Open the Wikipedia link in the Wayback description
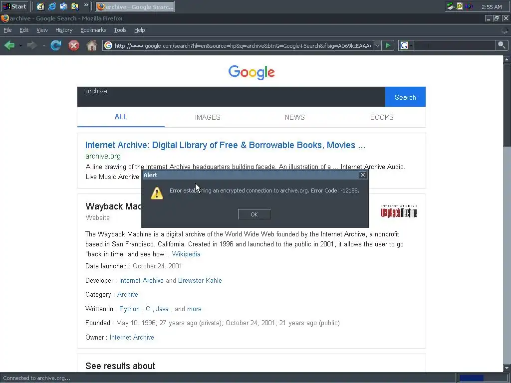The image size is (511, 383). 186,254
